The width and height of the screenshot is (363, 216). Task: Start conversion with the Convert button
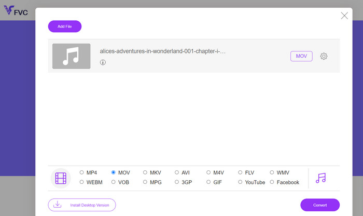pyautogui.click(x=320, y=205)
